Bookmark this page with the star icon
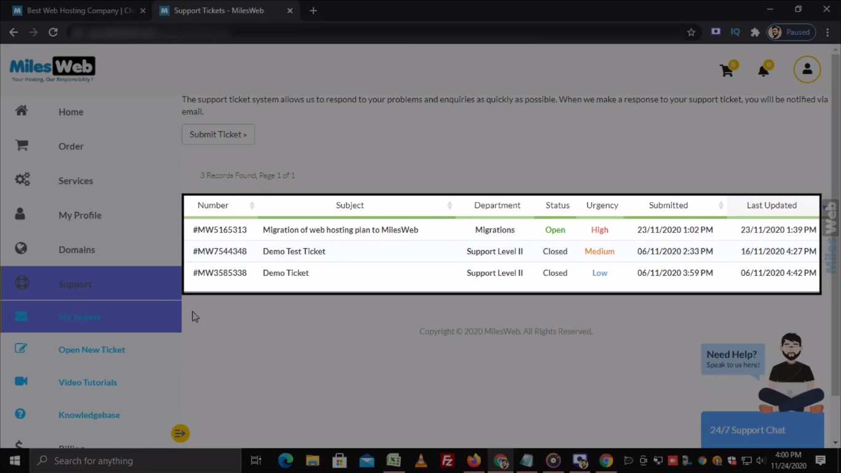841x473 pixels. click(x=691, y=32)
